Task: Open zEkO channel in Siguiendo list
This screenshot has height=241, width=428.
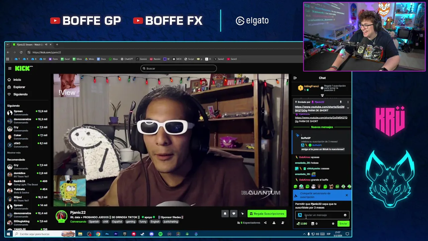Action: [x=27, y=145]
